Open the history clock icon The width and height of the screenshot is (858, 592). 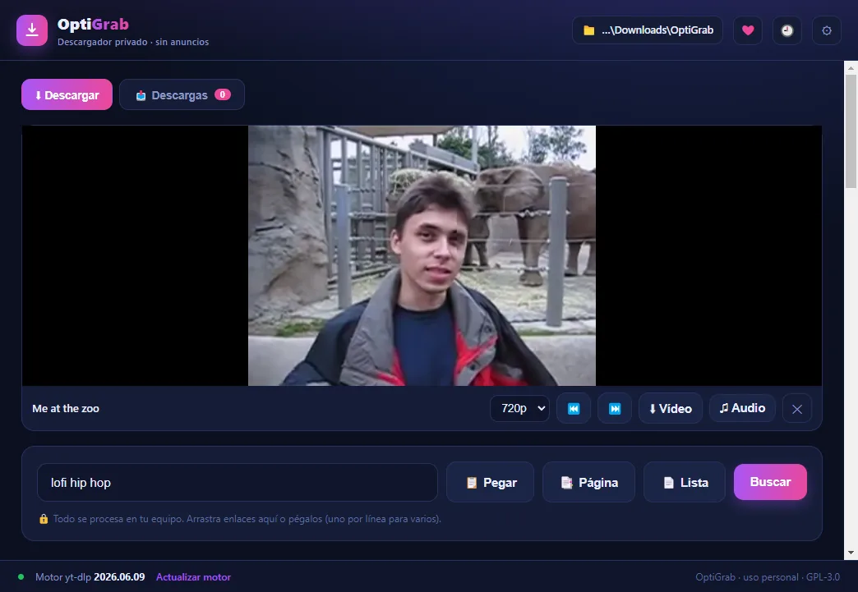(x=786, y=30)
